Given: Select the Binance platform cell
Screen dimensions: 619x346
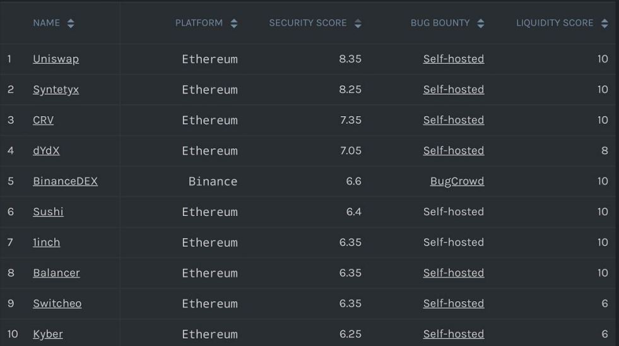Looking at the screenshot, I should [213, 181].
